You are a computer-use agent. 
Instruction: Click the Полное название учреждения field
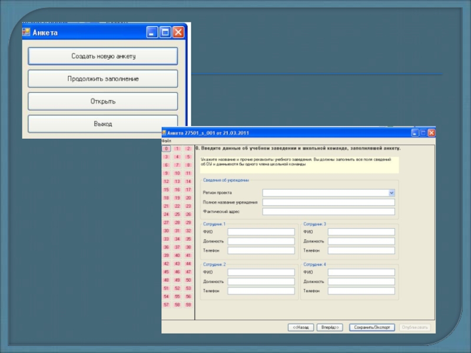[x=329, y=202]
